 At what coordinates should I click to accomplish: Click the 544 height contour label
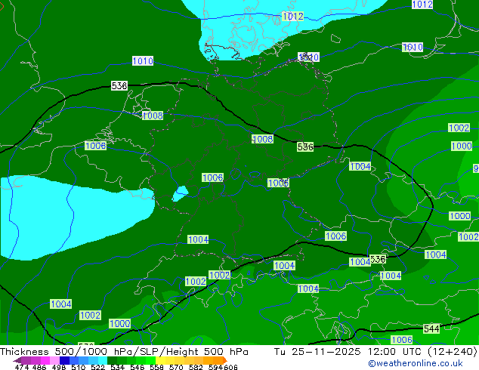431,329
